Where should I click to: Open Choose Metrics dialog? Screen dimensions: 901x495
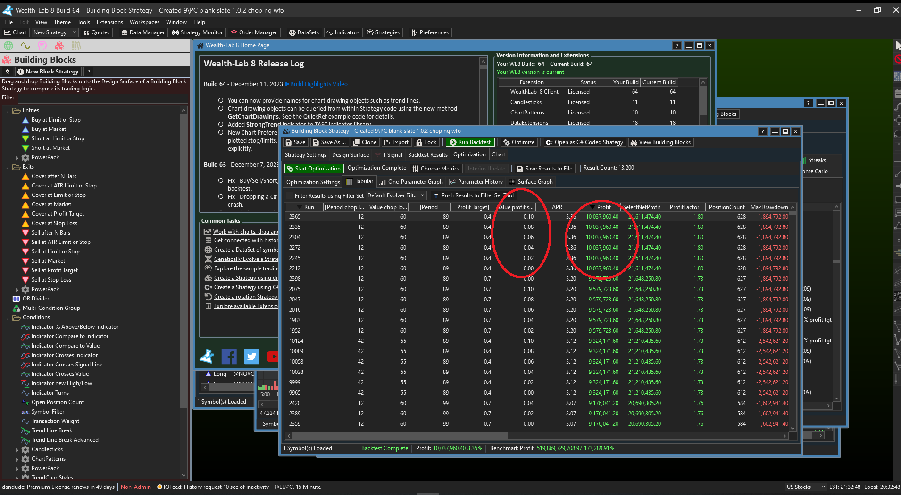(x=435, y=169)
